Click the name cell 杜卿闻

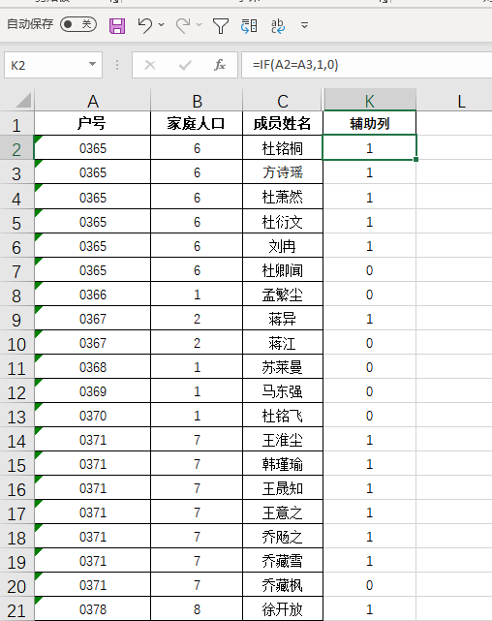(283, 270)
